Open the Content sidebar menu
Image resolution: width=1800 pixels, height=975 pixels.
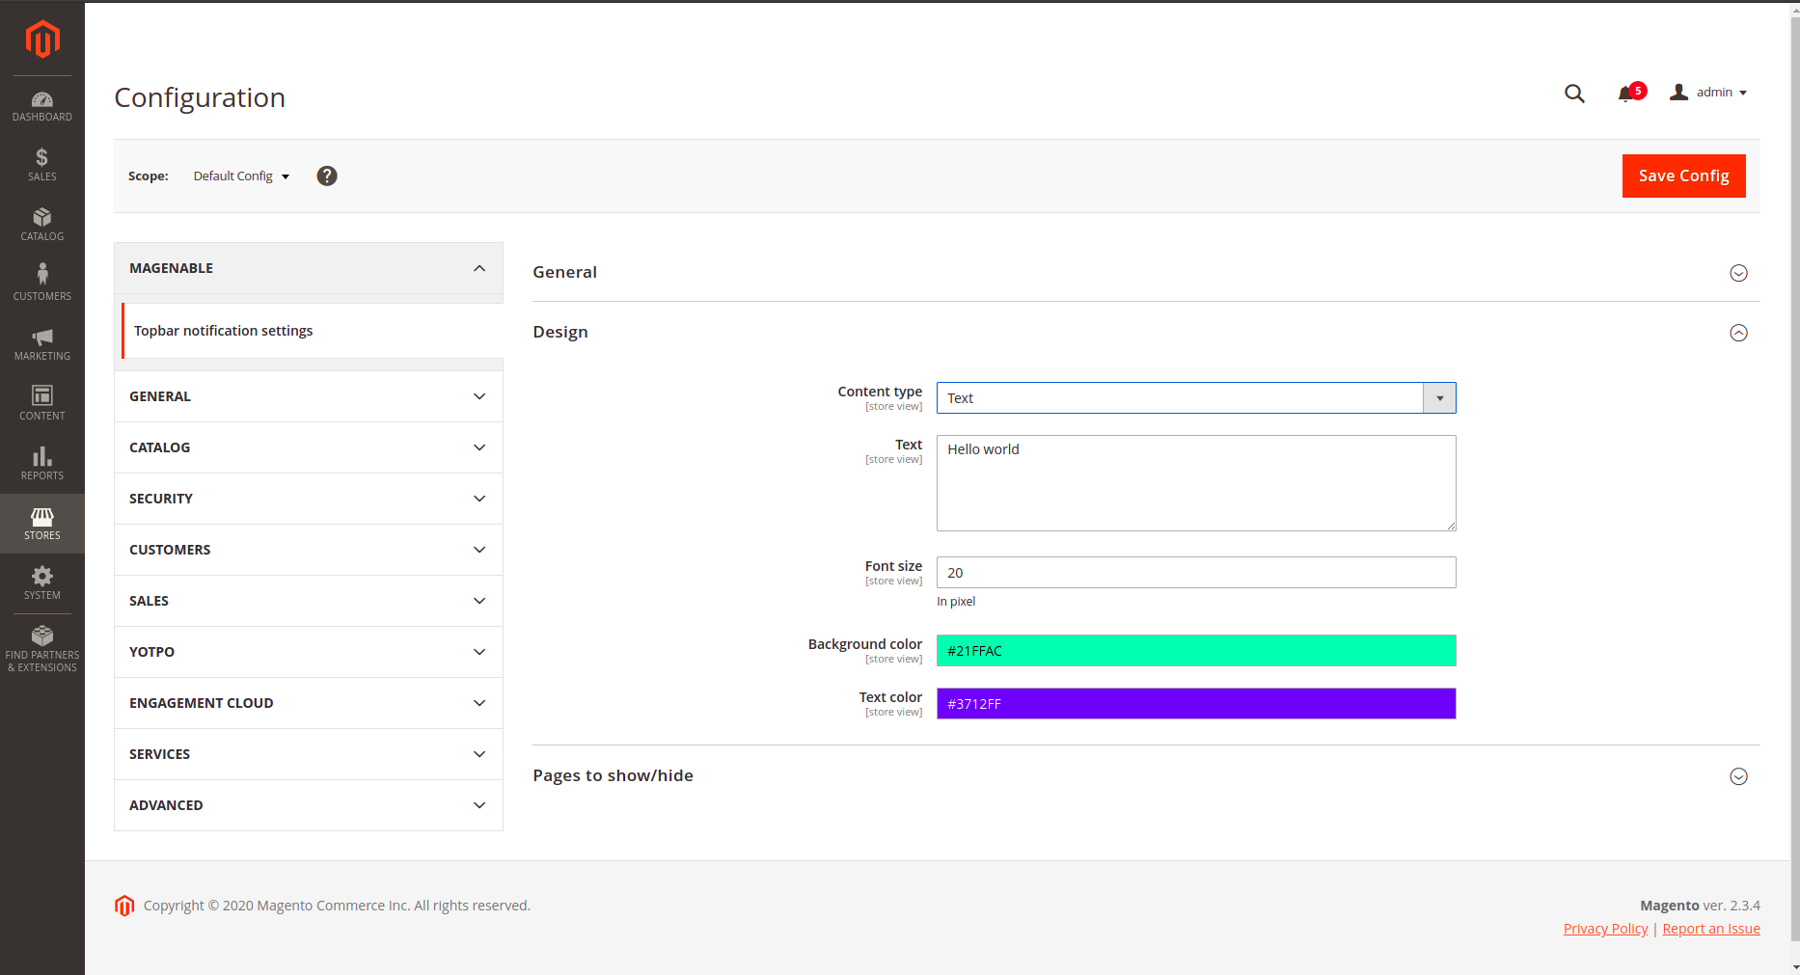pyautogui.click(x=42, y=404)
